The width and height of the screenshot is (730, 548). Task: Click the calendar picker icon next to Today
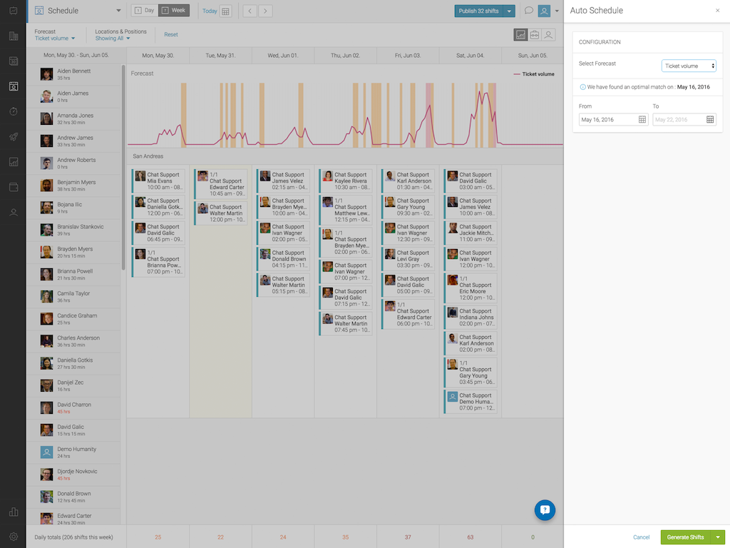point(225,11)
